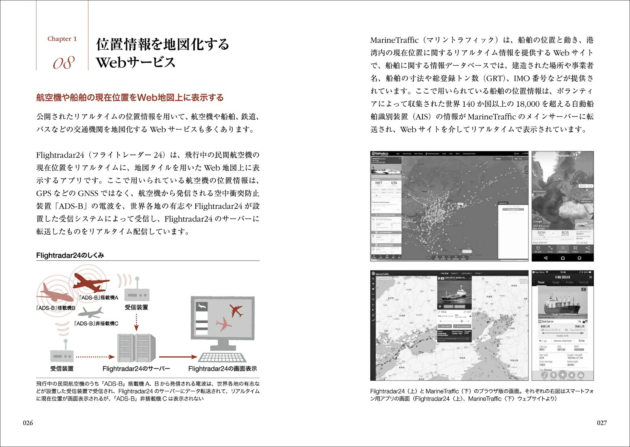Click the caption 'Flightradar24の画面表示'

pyautogui.click(x=222, y=369)
